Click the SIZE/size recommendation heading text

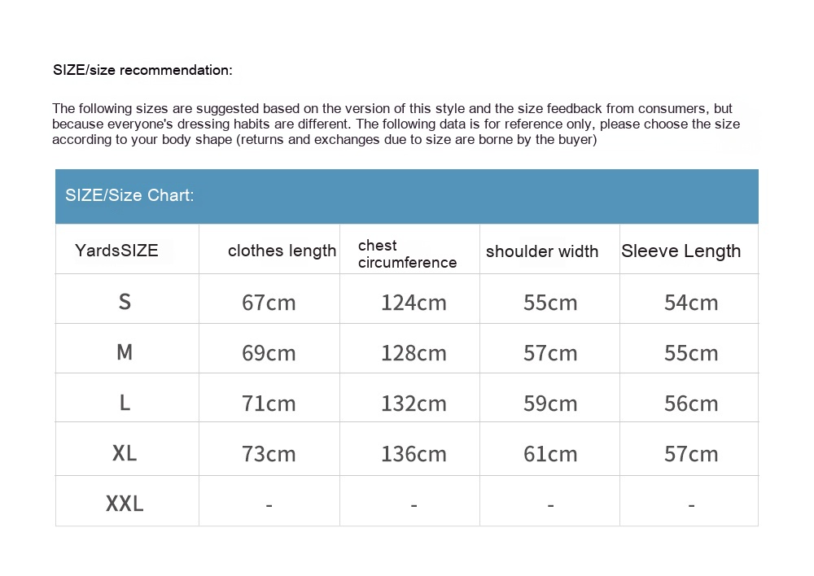click(x=142, y=70)
